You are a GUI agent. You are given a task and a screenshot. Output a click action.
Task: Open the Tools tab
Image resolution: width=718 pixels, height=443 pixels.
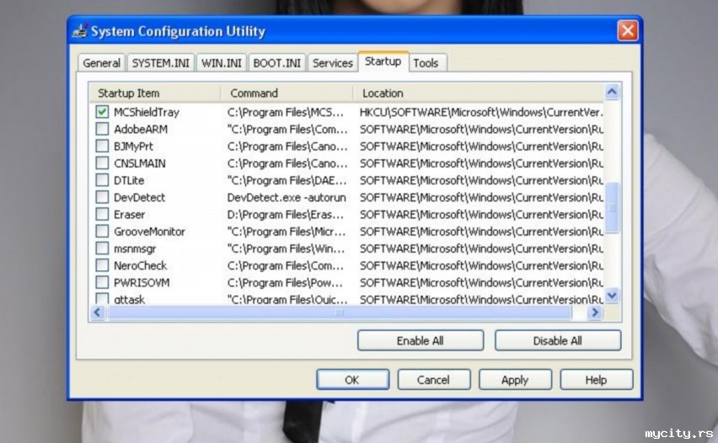pyautogui.click(x=426, y=63)
